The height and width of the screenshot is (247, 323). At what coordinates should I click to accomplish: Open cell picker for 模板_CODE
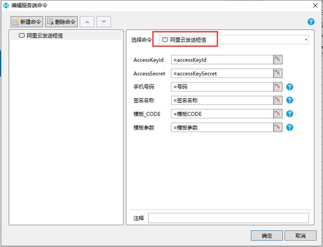278,114
